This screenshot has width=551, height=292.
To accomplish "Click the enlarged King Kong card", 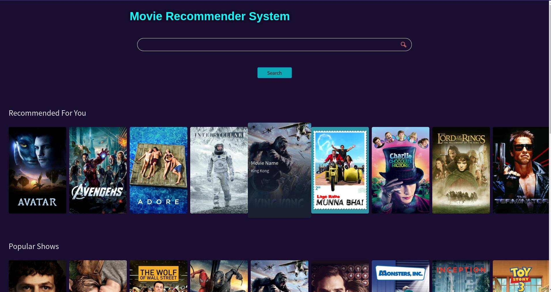I will pos(280,170).
